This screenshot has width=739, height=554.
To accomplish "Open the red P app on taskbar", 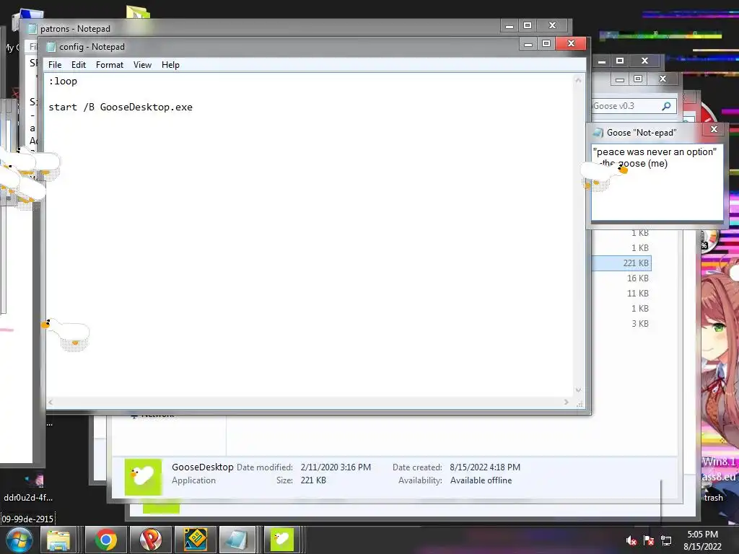I will [x=150, y=540].
